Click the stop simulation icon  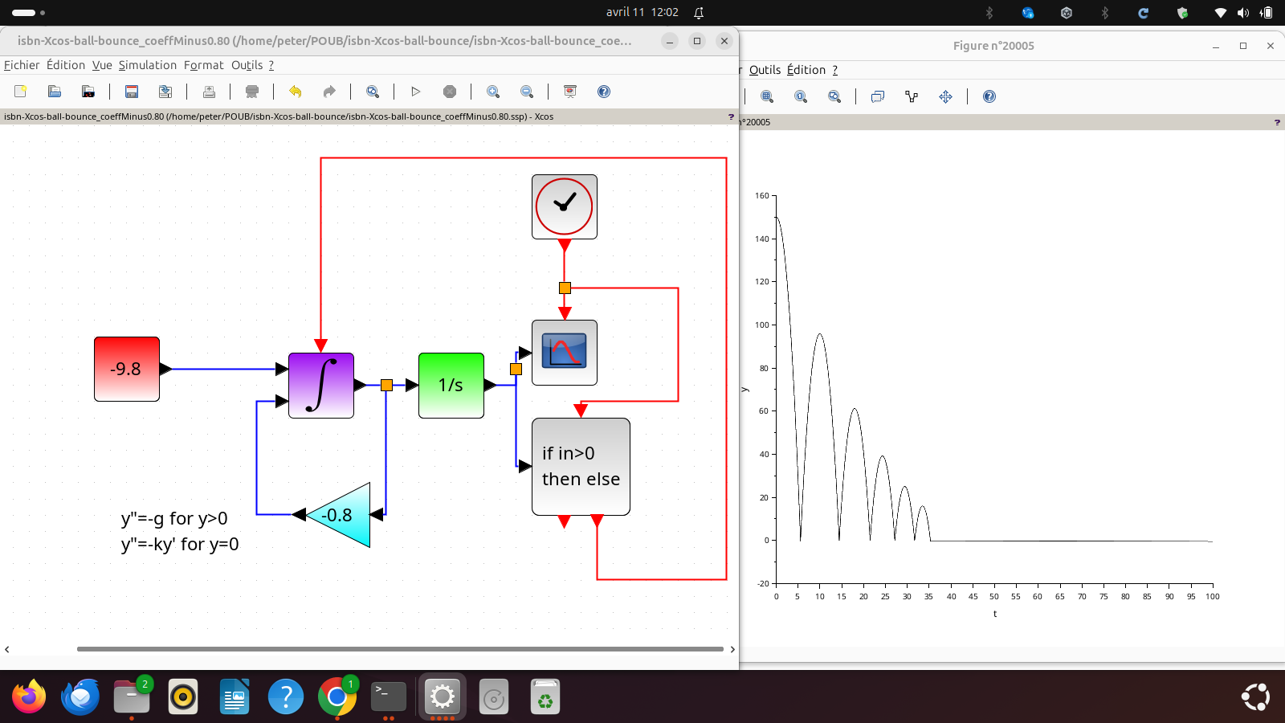coord(450,92)
